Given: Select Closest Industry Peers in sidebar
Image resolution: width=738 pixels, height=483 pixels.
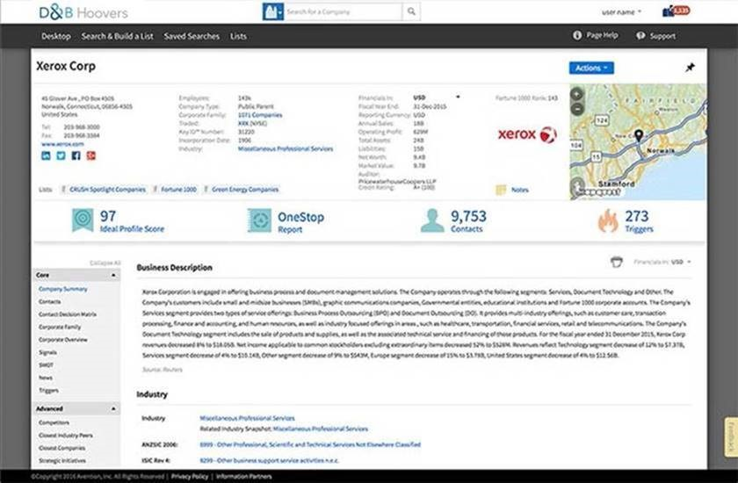Looking at the screenshot, I should pyautogui.click(x=66, y=436).
